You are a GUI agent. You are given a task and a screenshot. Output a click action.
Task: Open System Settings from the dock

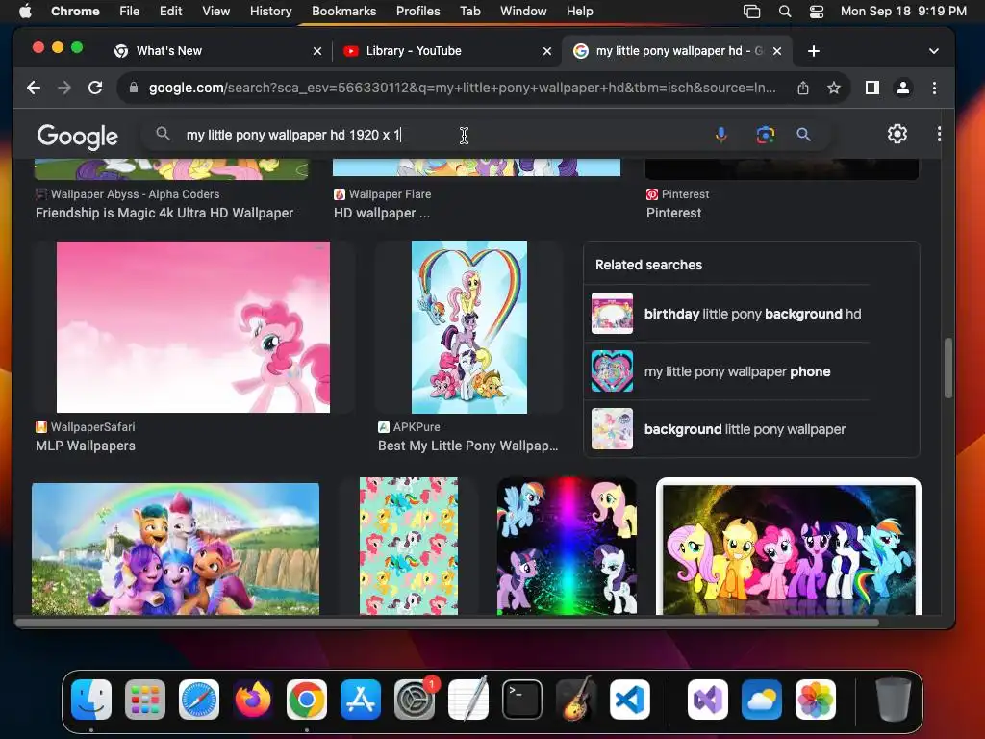415,700
